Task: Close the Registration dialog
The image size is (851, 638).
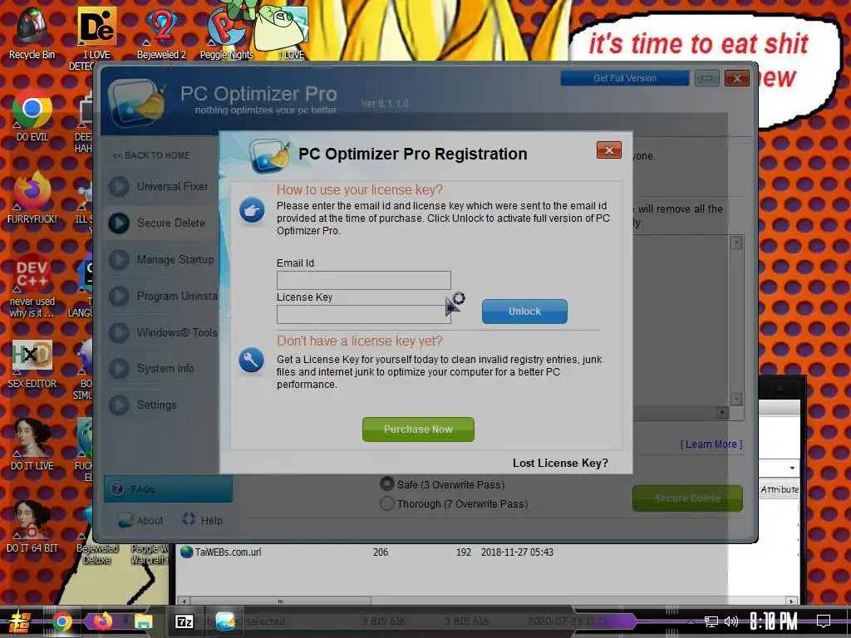Action: pyautogui.click(x=608, y=150)
